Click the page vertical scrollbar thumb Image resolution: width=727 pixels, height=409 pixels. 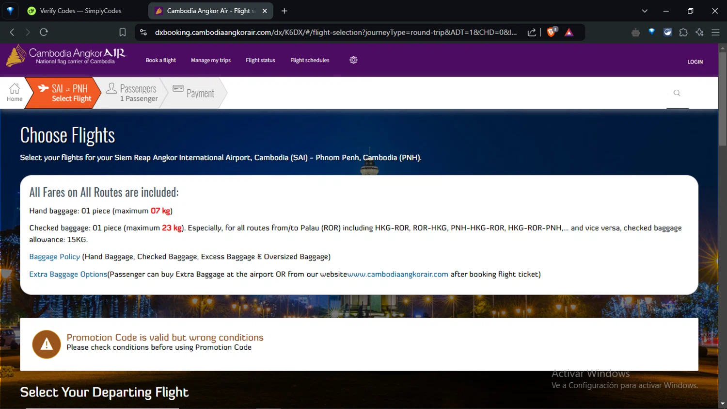click(723, 99)
